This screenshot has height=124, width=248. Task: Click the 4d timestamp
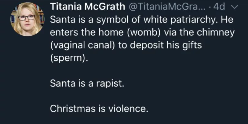point(218,6)
